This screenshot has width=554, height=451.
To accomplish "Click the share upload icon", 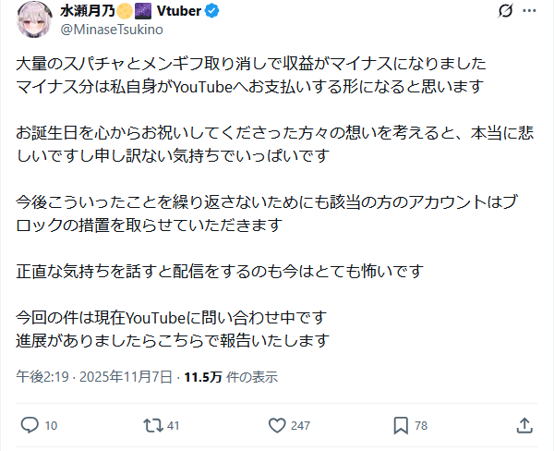I will click(x=524, y=425).
